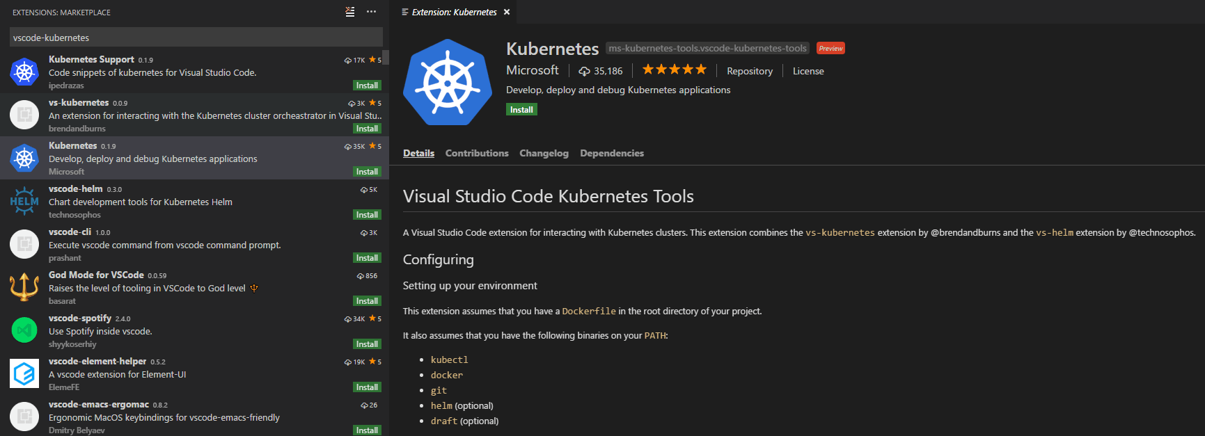Switch to the Contributions tab
This screenshot has width=1205, height=436.
pos(477,153)
